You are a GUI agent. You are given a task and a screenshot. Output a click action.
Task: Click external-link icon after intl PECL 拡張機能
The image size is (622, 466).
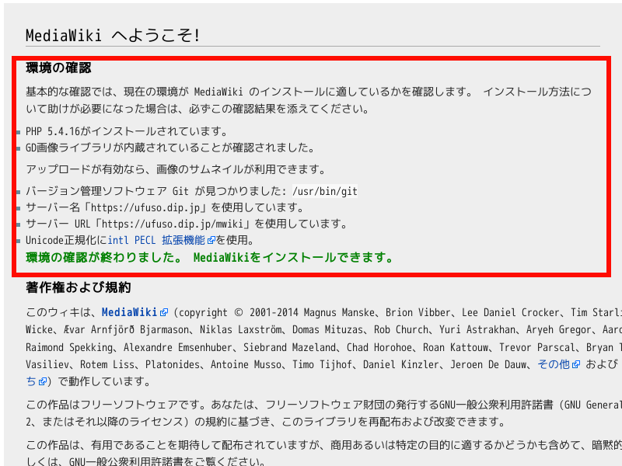coord(211,241)
